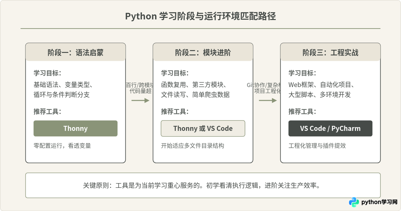401x211 pixels.
Task: Click 'Web框架、自动化项目、' line
Action: (322, 85)
